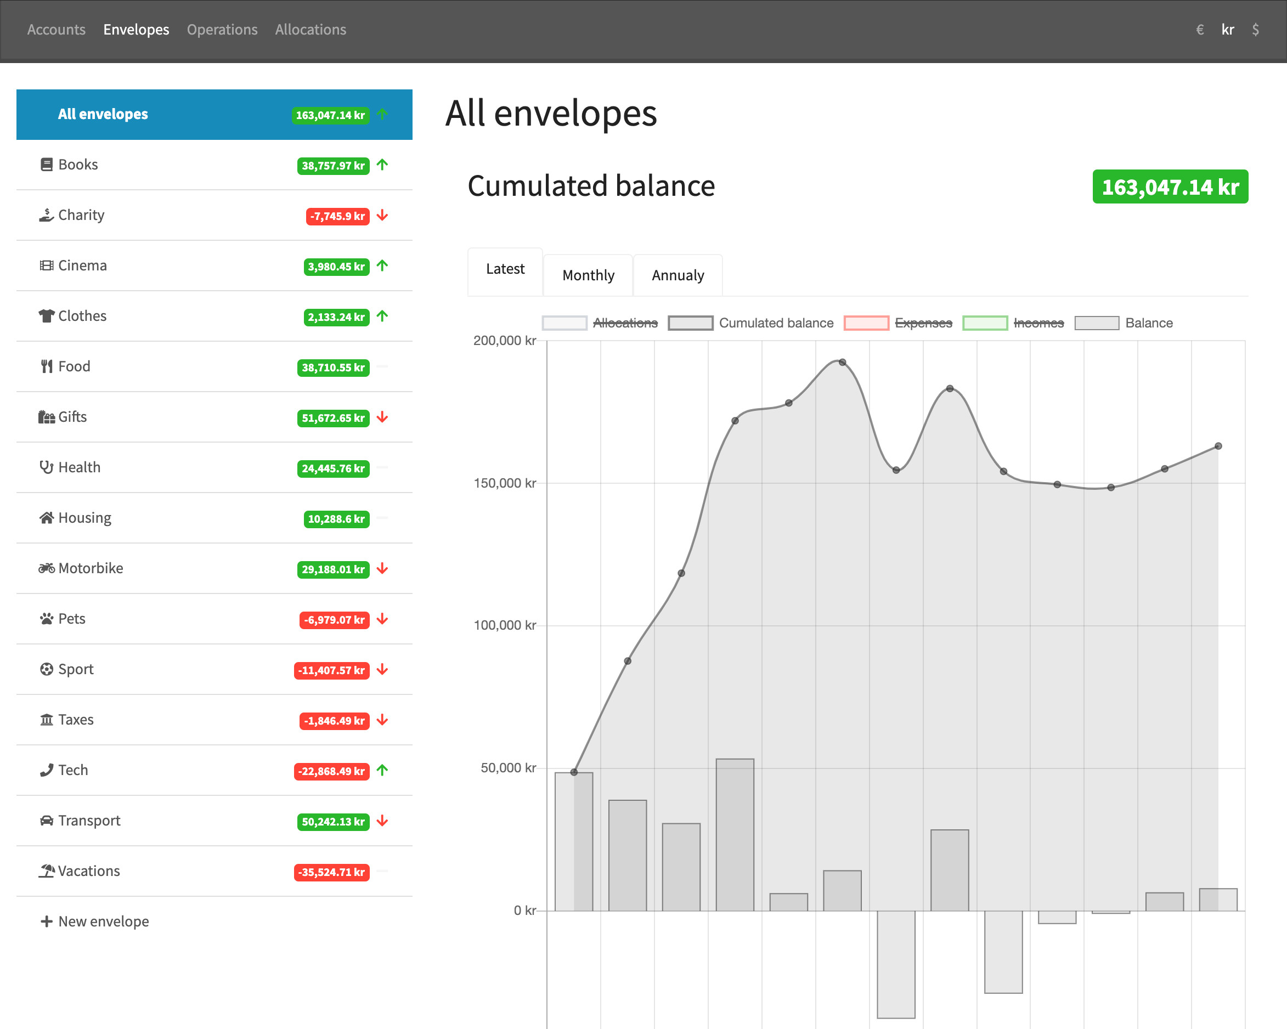Click the Motorbike envelope icon
The image size is (1287, 1029).
[x=46, y=568]
